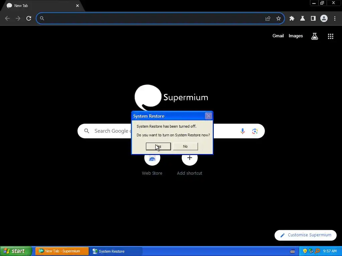Open the browser three-dot menu

(335, 19)
